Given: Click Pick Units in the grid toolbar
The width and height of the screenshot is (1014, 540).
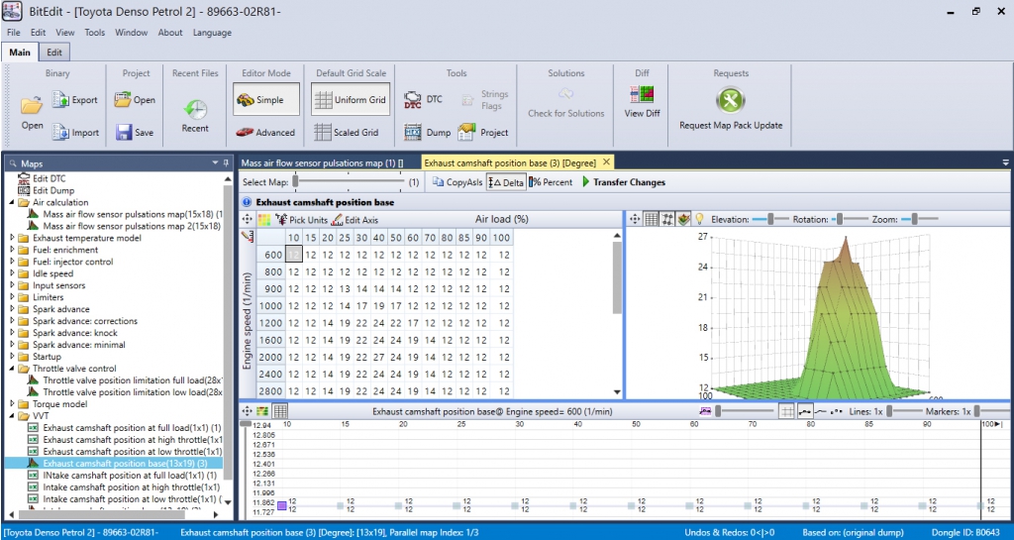Looking at the screenshot, I should 301,220.
